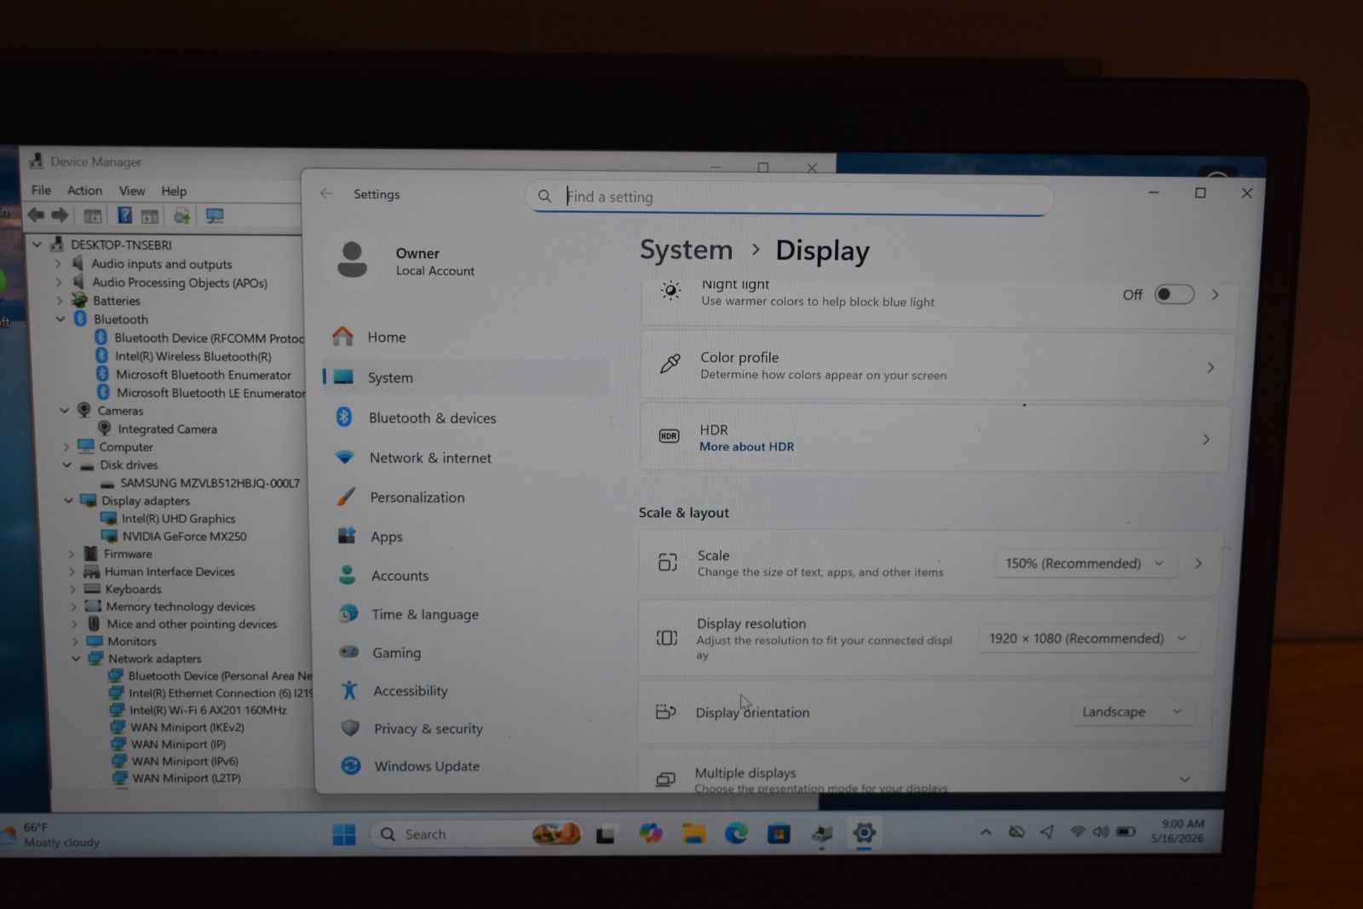Open Microsoft Store from the taskbar
1363x909 pixels.
tap(779, 833)
